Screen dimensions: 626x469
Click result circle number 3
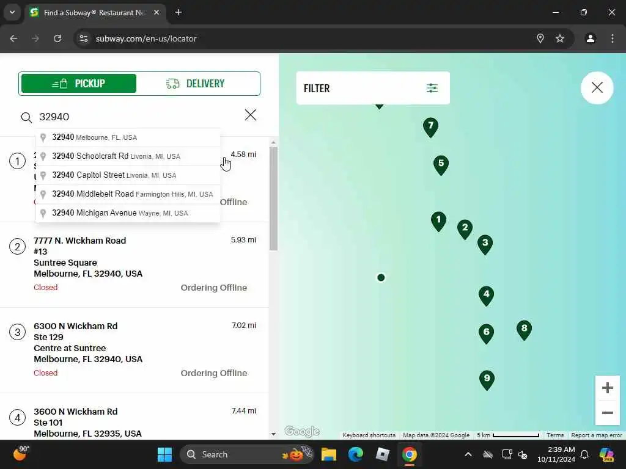pyautogui.click(x=17, y=332)
